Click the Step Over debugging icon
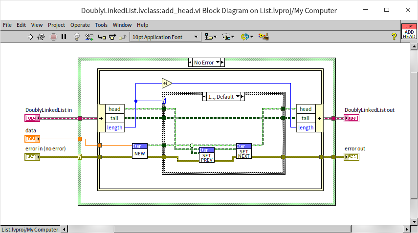 pyautogui.click(x=112, y=37)
